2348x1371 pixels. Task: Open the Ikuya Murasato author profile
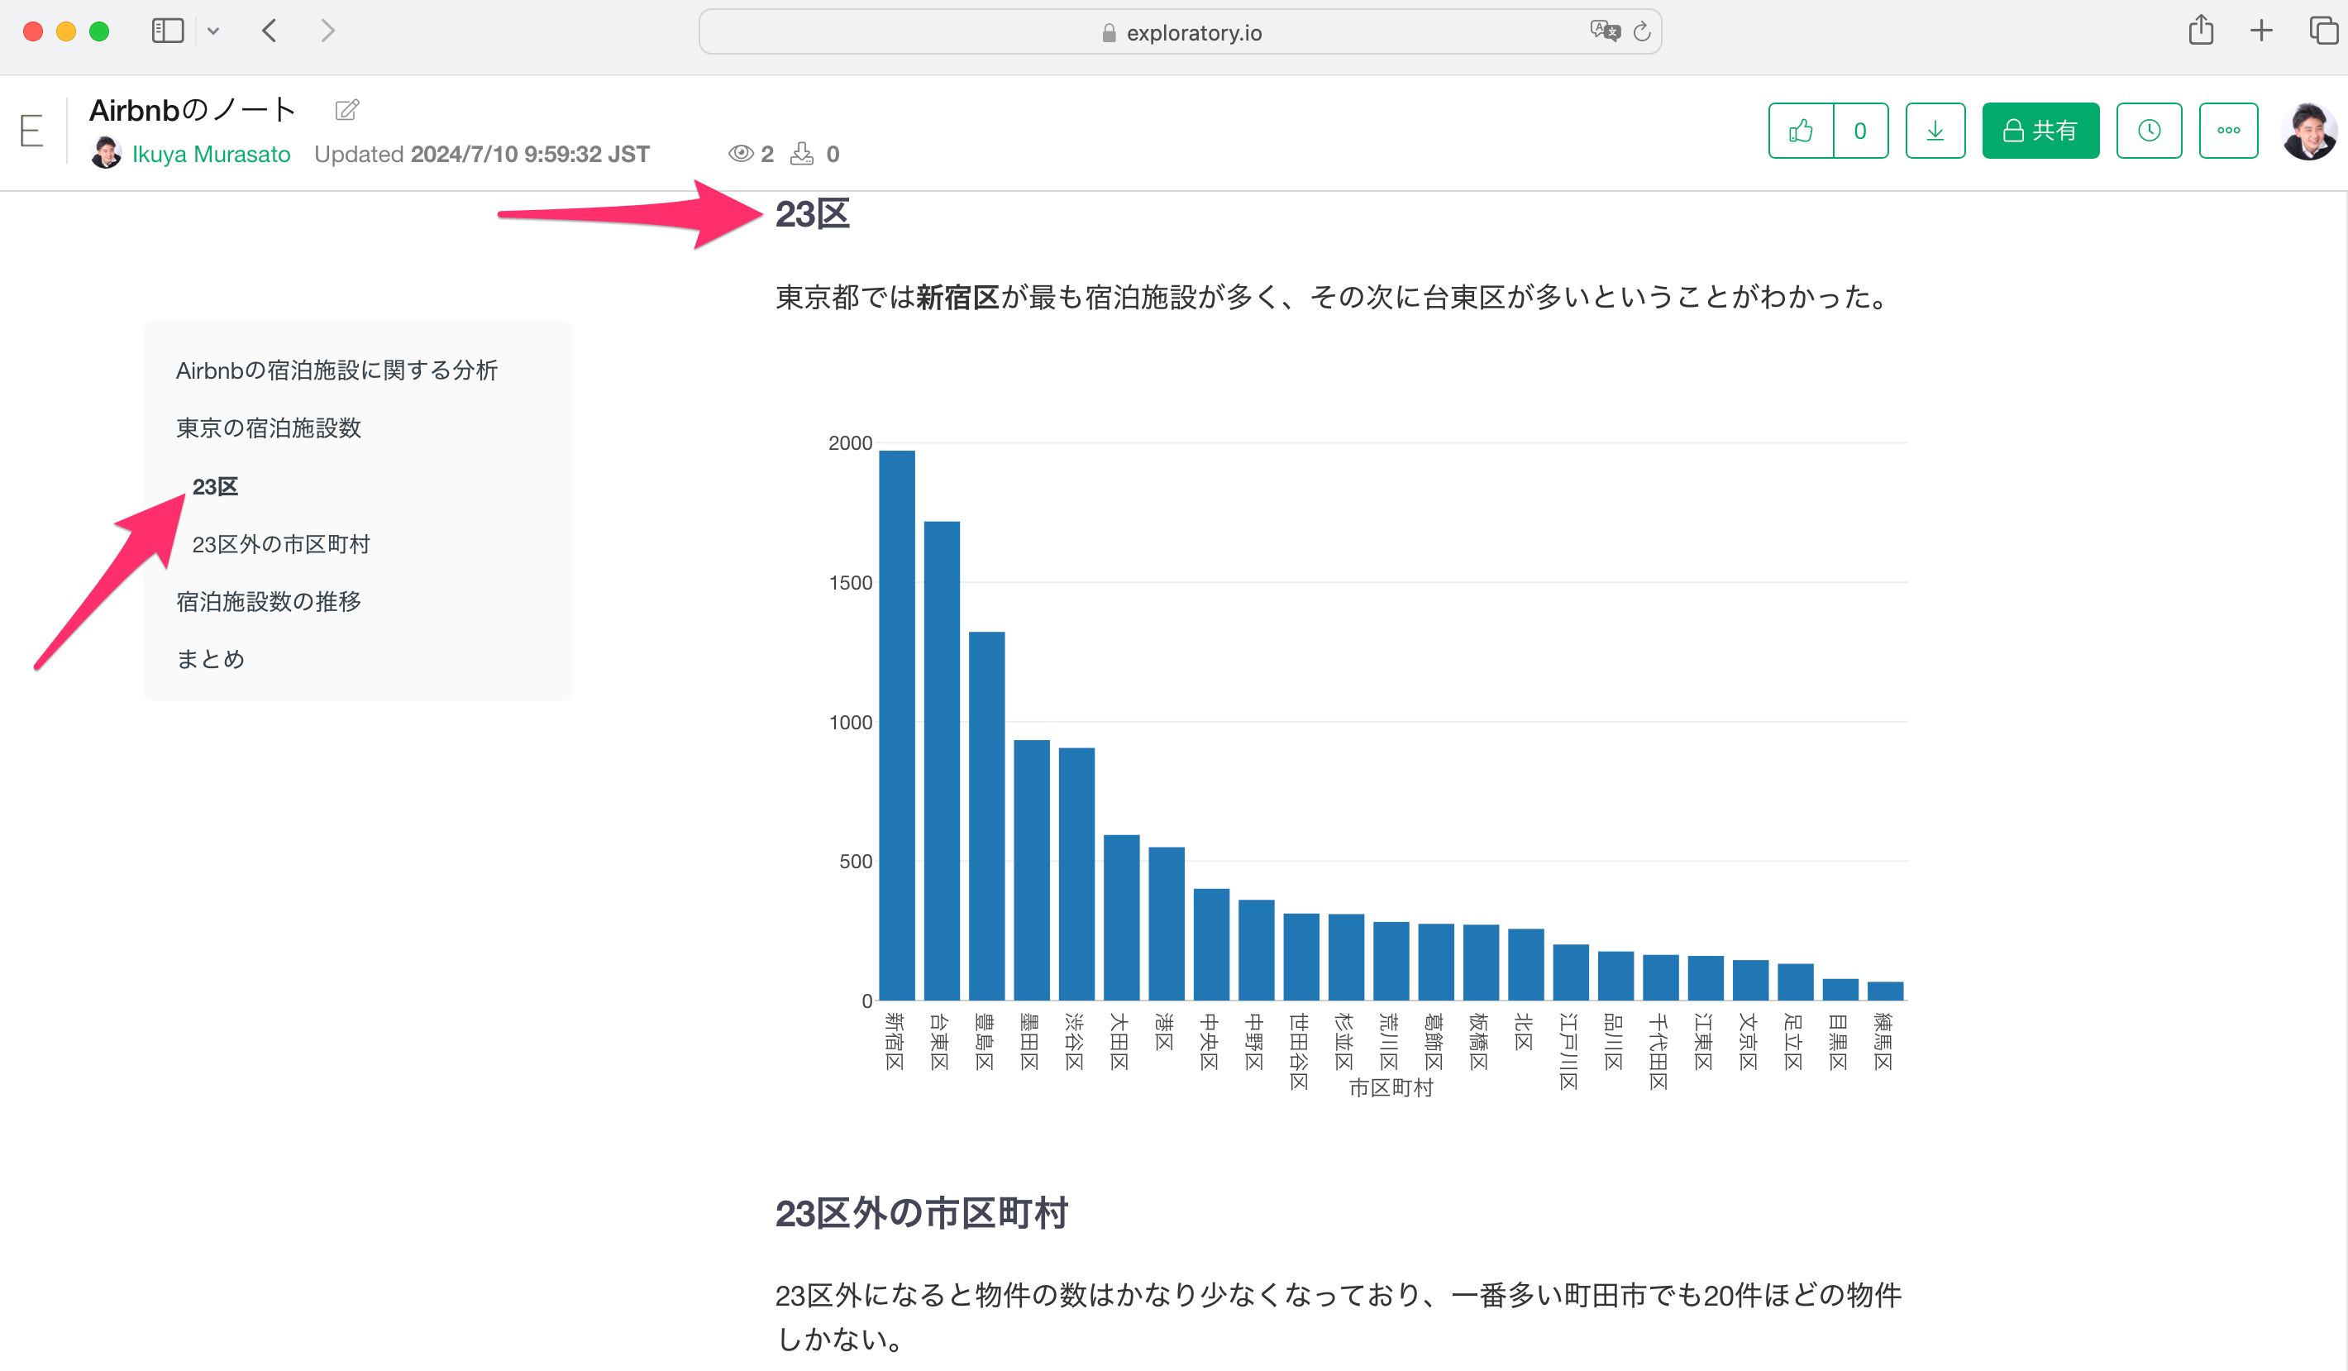(212, 154)
